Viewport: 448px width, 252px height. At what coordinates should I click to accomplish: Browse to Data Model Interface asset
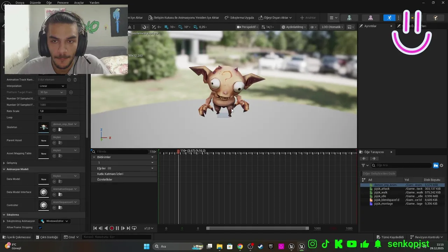60,195
